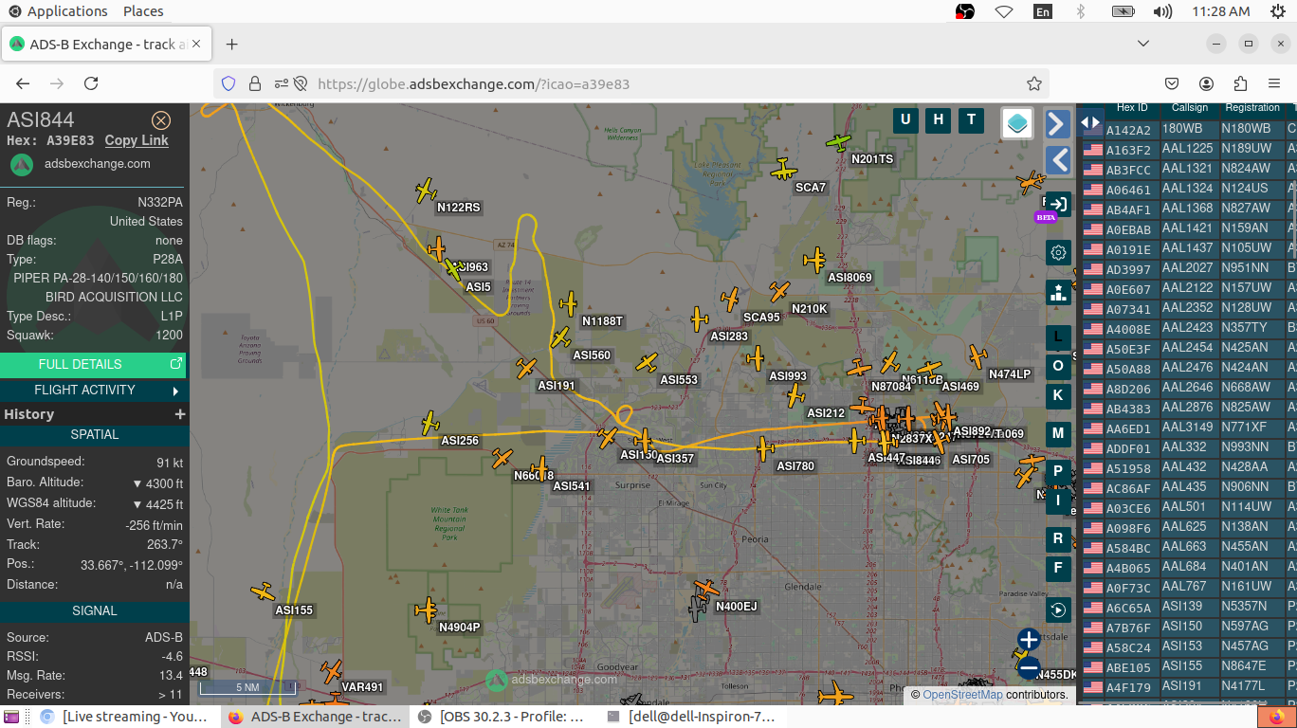Click the login arrow icon button
This screenshot has height=728, width=1297.
(1058, 204)
